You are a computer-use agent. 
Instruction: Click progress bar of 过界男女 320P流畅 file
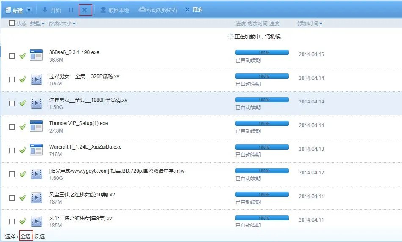tap(262, 76)
